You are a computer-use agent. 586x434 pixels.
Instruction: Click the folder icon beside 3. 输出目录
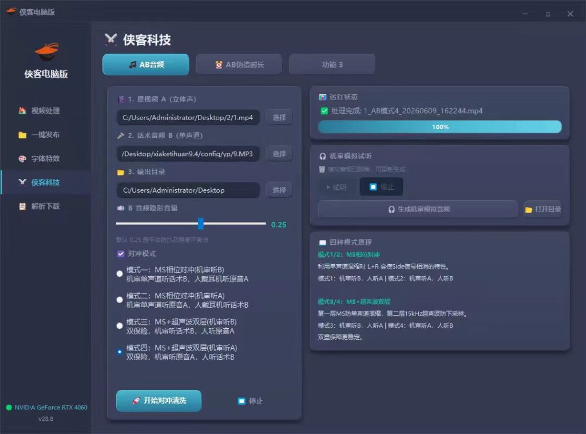[120, 172]
